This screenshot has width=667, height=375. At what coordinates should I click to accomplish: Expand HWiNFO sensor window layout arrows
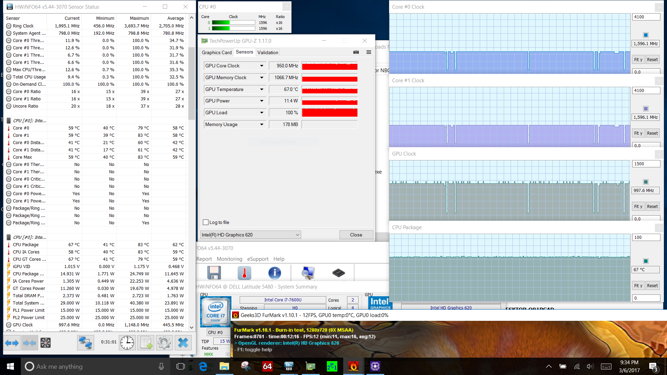pyautogui.click(x=12, y=343)
